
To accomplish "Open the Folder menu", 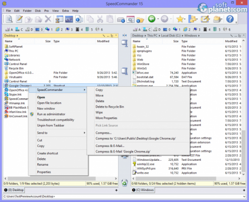I will (x=27, y=11).
